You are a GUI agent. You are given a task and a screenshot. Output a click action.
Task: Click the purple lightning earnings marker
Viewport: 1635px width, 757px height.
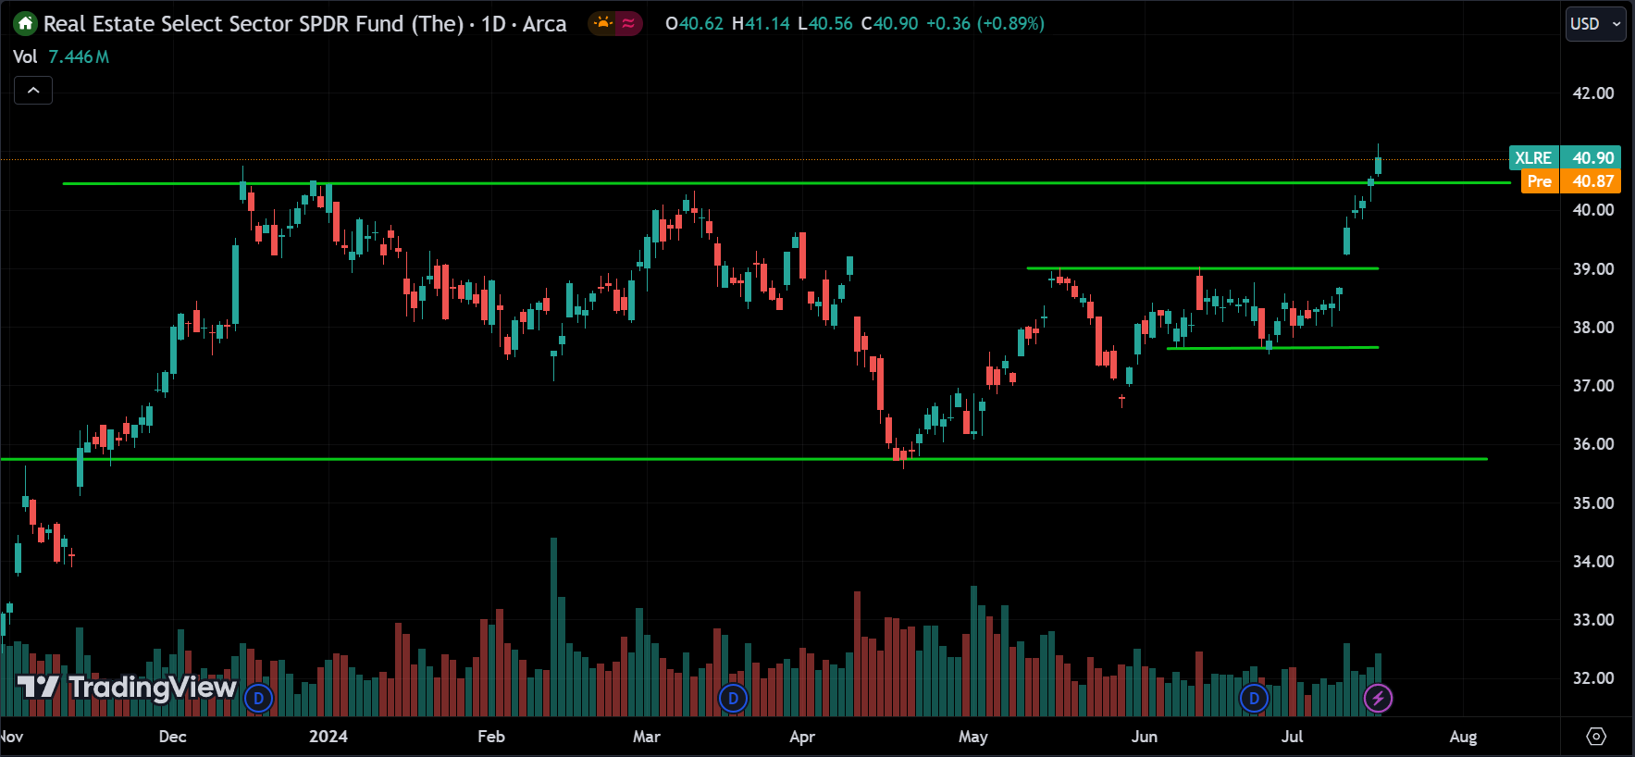(1378, 698)
